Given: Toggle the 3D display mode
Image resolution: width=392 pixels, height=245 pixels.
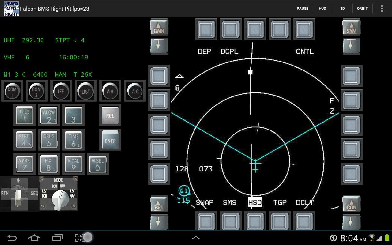Looking at the screenshot, I should coord(342,9).
